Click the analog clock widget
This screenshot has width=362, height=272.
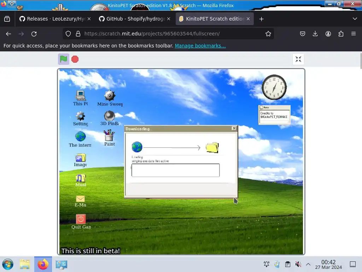274,87
